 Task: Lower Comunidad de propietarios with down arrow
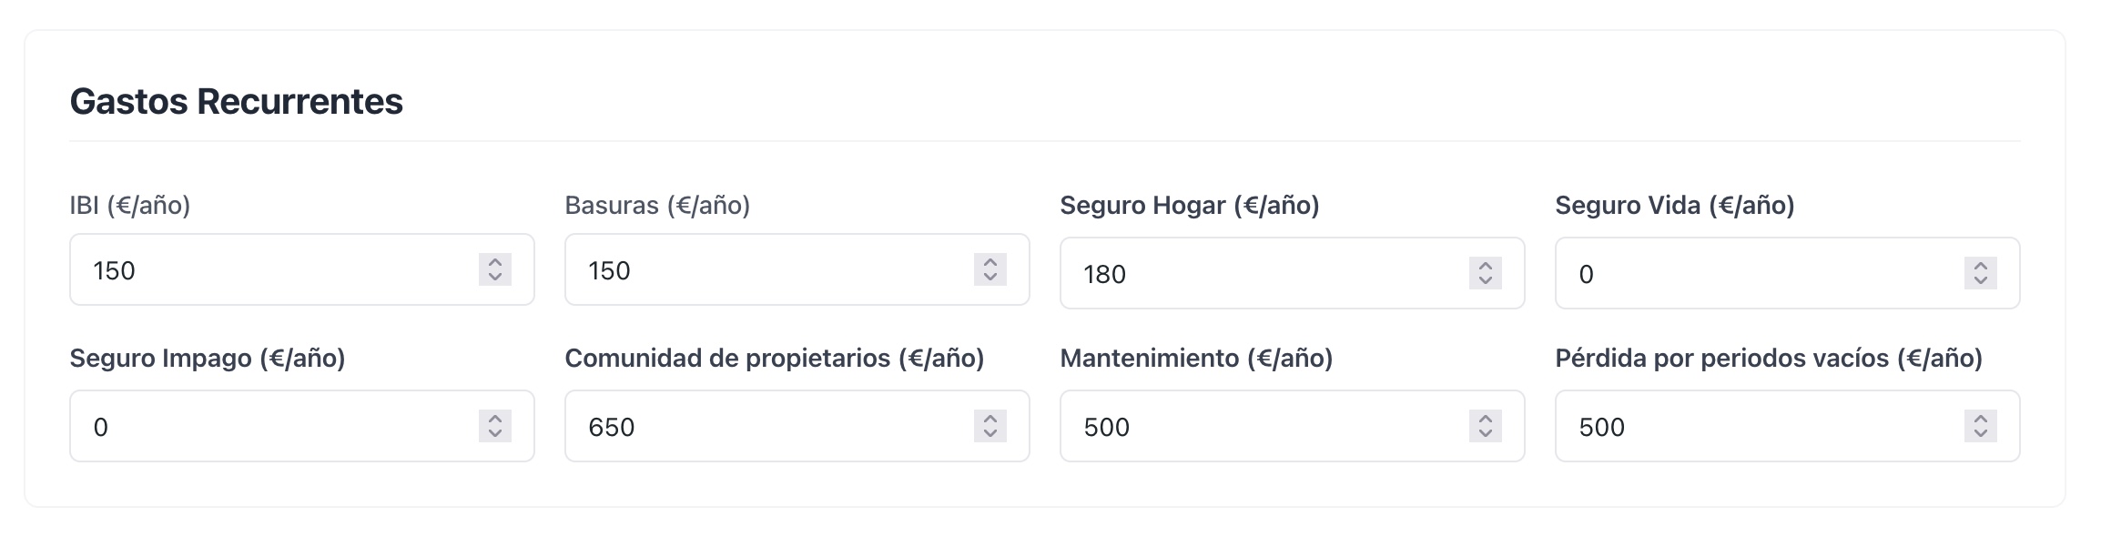coord(990,434)
